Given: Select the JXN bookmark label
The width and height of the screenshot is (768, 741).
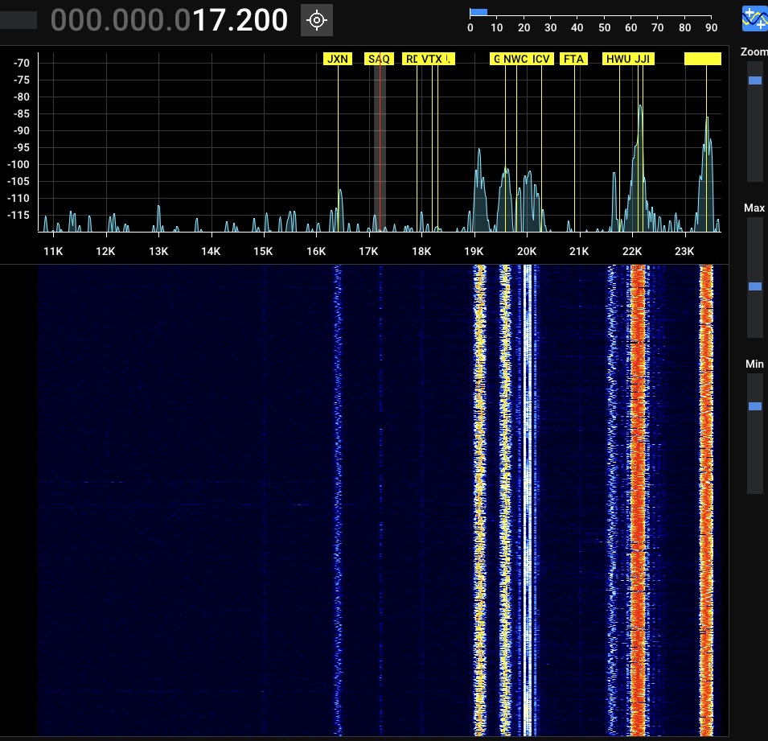Looking at the screenshot, I should tap(338, 59).
